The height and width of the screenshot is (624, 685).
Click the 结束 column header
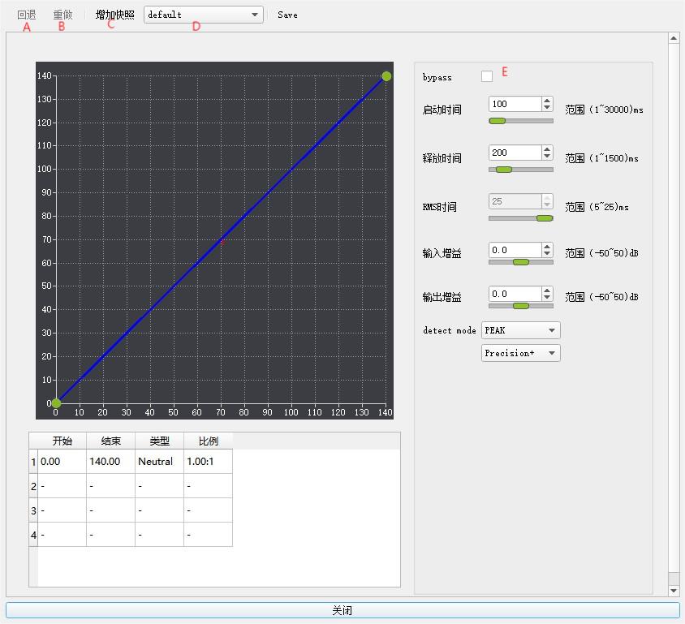point(111,441)
